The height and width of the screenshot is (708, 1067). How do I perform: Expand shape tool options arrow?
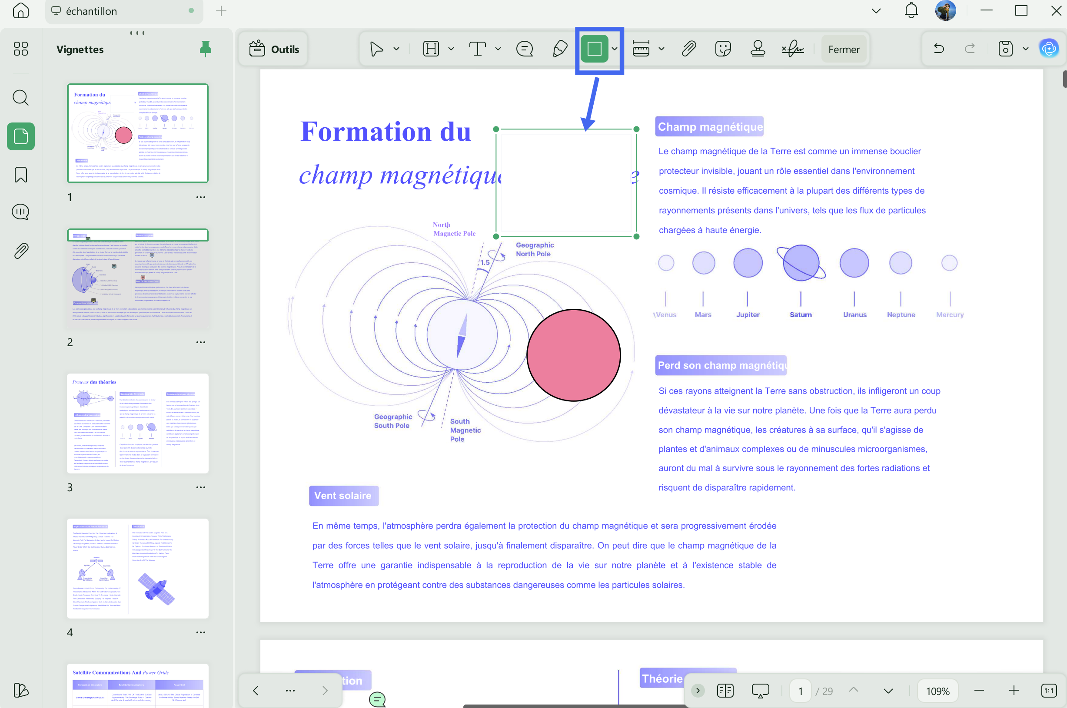pos(615,49)
